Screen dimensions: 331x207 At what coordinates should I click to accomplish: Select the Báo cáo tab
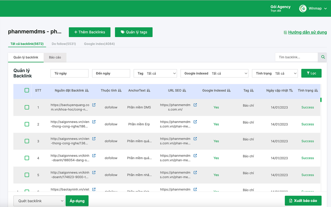pyautogui.click(x=55, y=57)
